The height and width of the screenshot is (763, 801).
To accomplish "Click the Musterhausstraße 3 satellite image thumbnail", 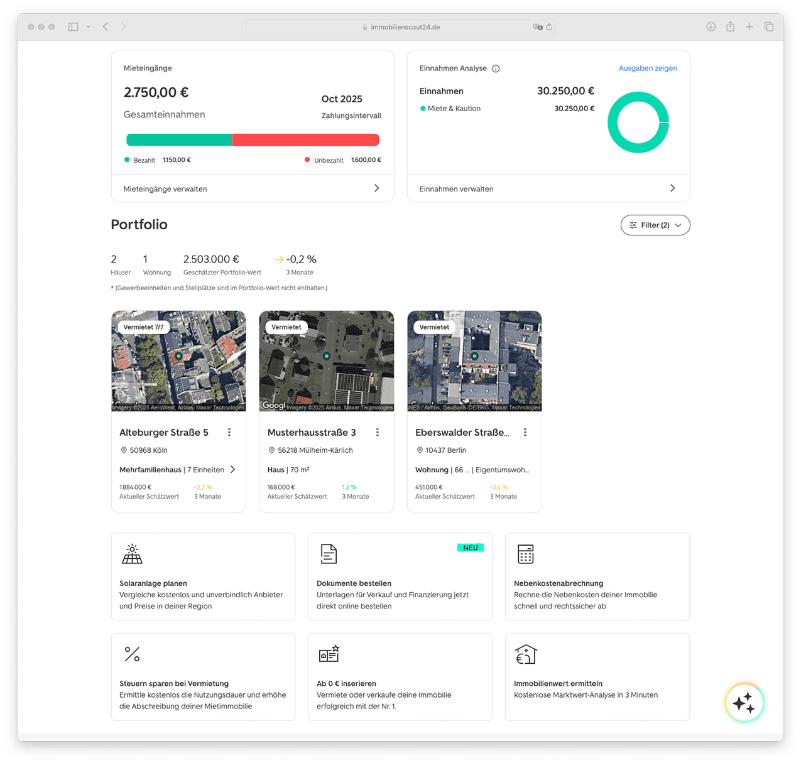I will coord(326,361).
